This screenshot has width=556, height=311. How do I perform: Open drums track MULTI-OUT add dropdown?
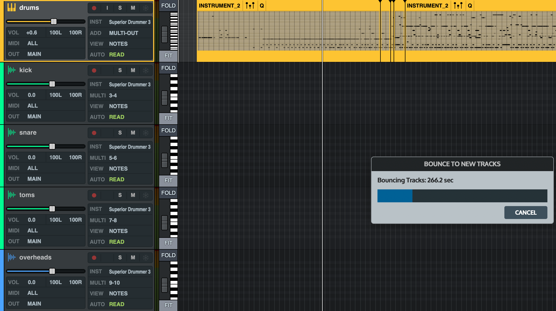click(x=123, y=33)
